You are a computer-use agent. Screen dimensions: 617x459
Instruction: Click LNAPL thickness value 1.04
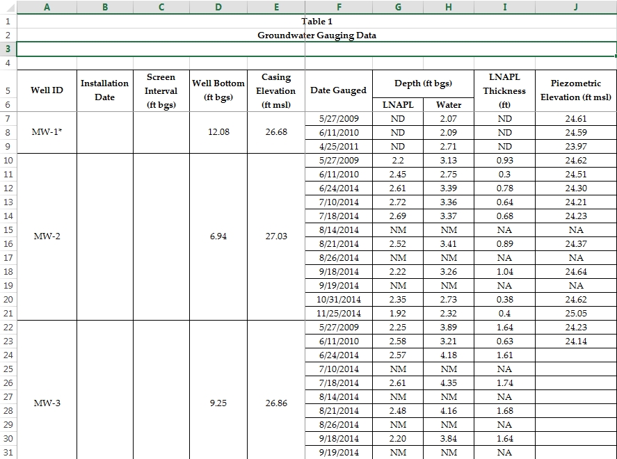tap(504, 272)
